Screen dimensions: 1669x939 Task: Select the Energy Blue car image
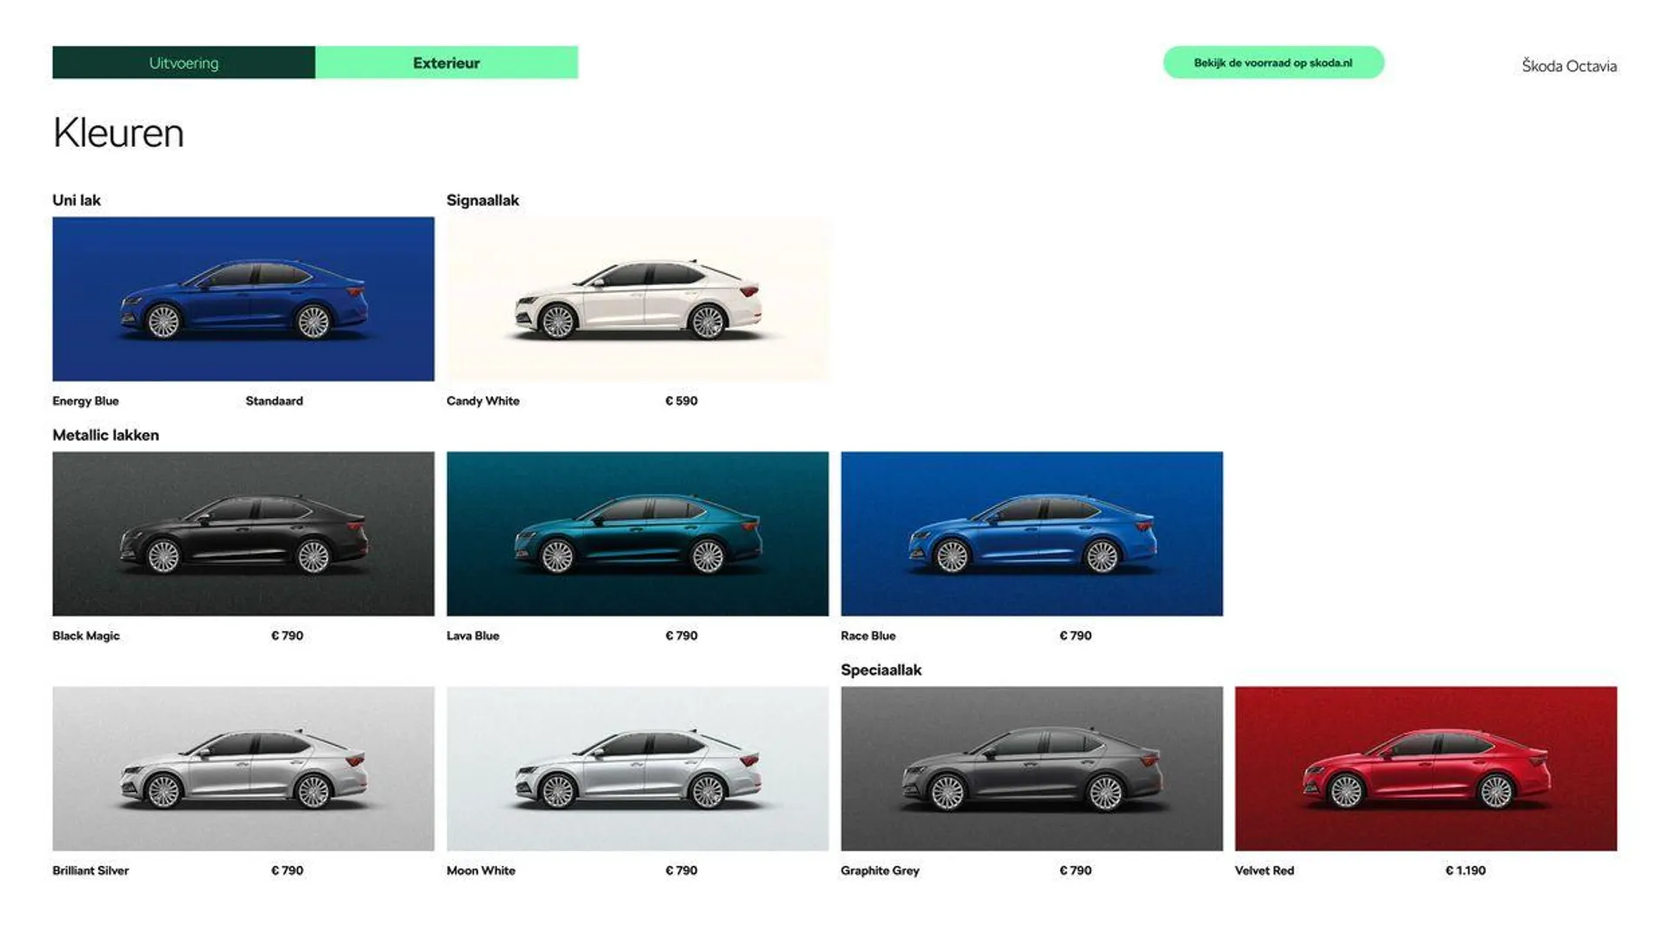[x=243, y=299]
